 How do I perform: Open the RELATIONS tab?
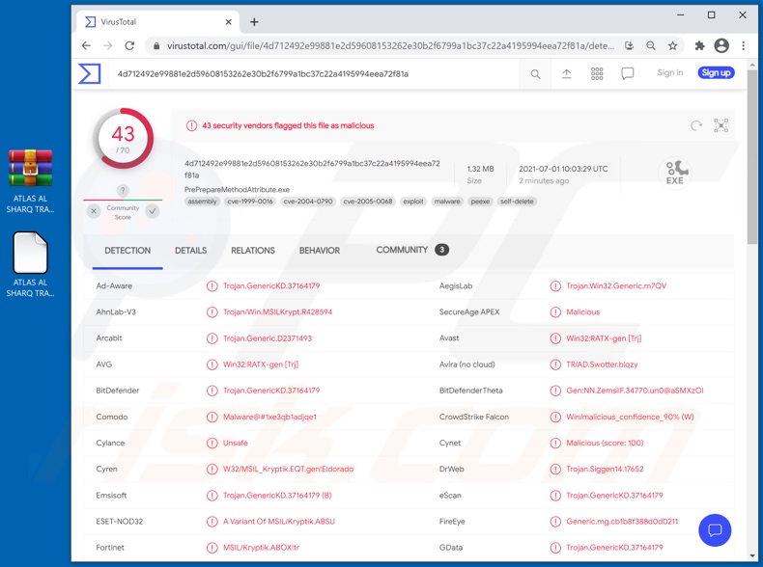pyautogui.click(x=253, y=251)
